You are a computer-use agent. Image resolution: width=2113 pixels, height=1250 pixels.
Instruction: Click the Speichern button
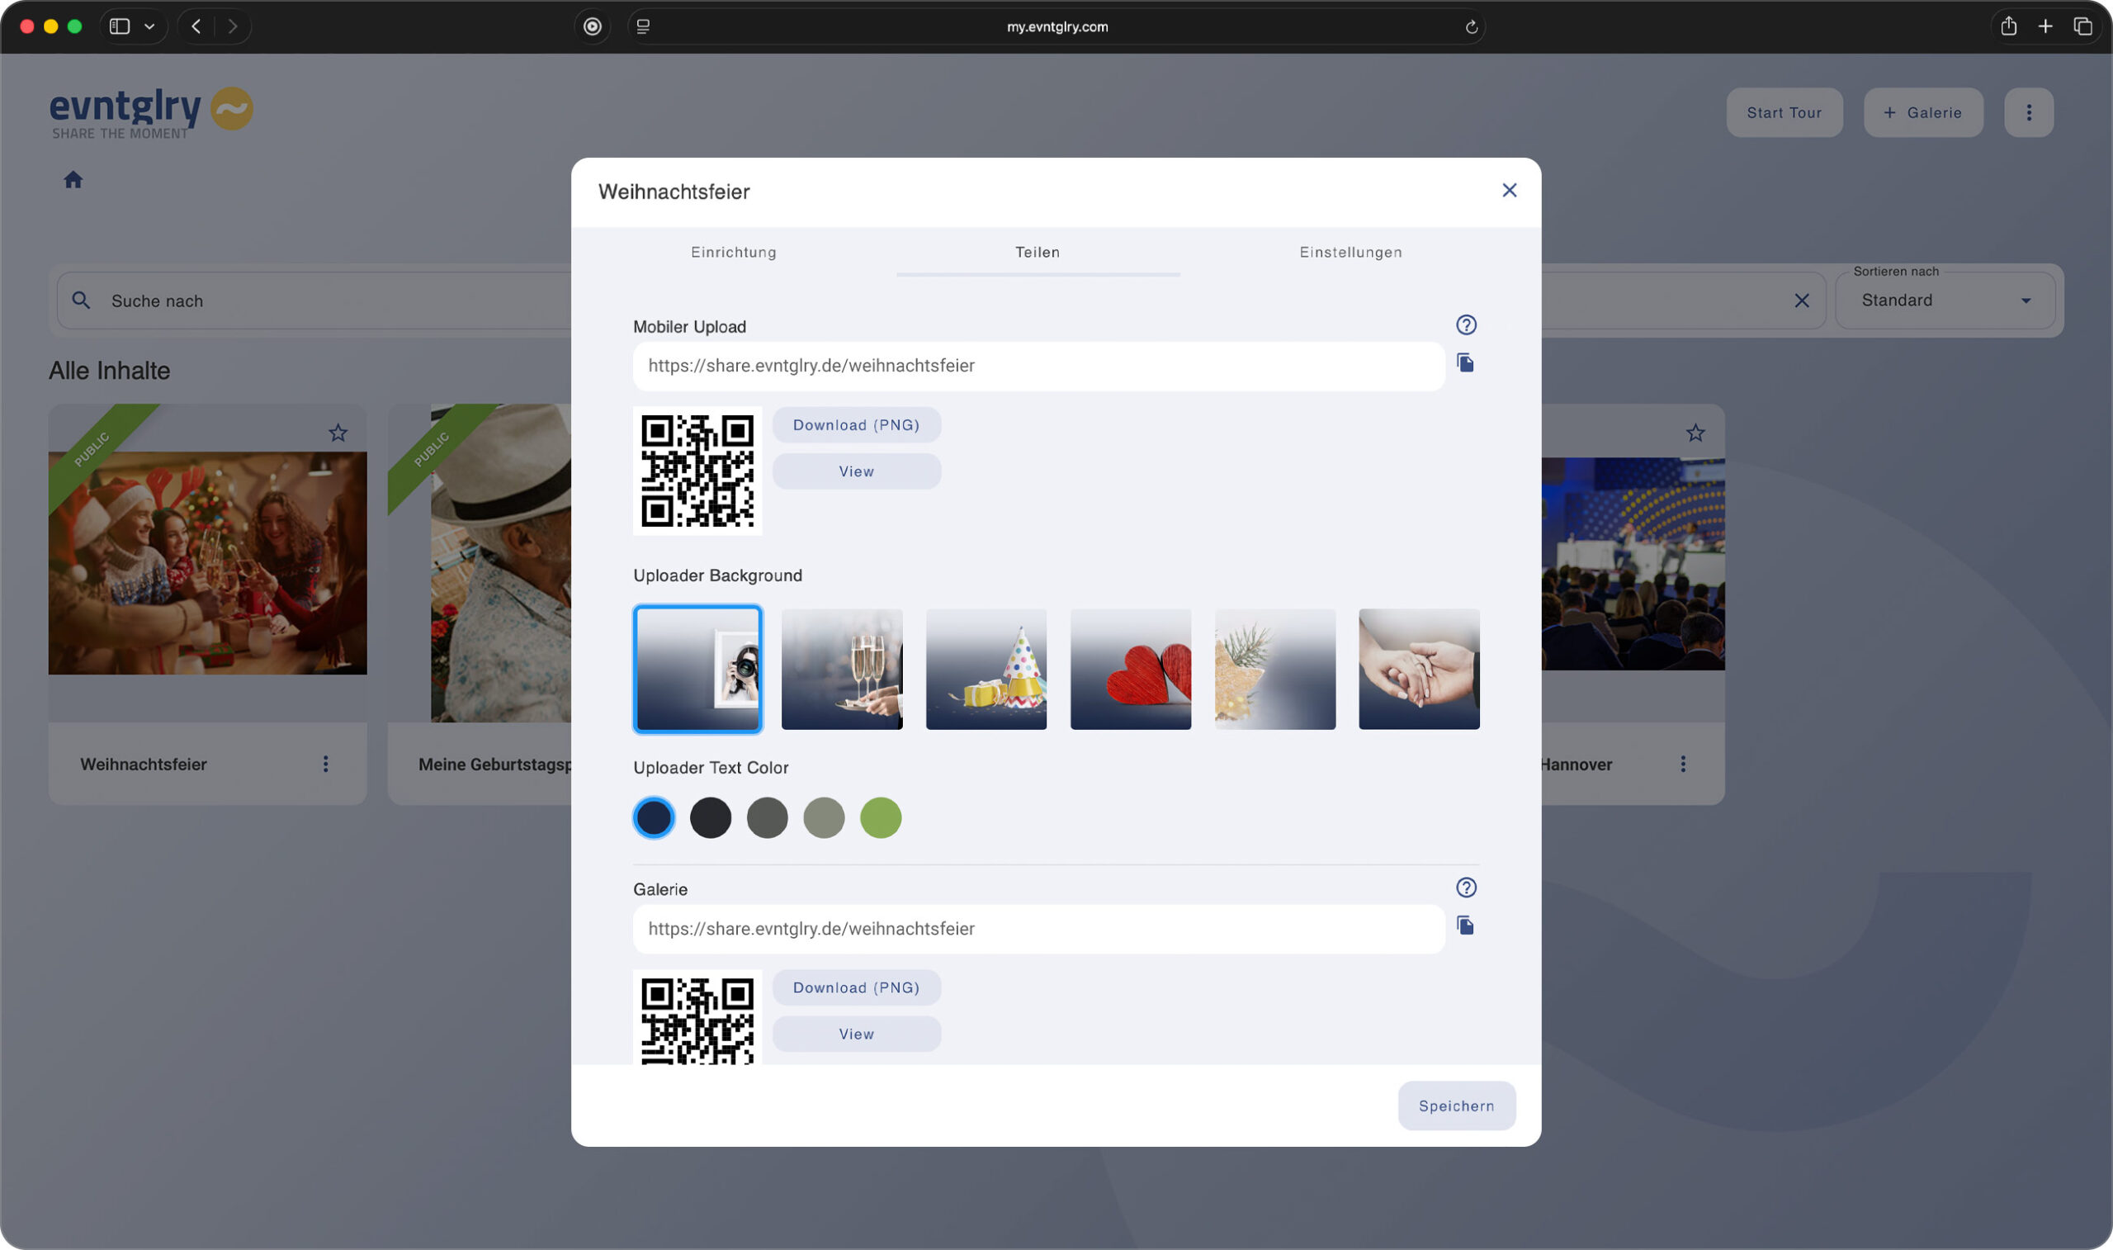[x=1455, y=1106]
